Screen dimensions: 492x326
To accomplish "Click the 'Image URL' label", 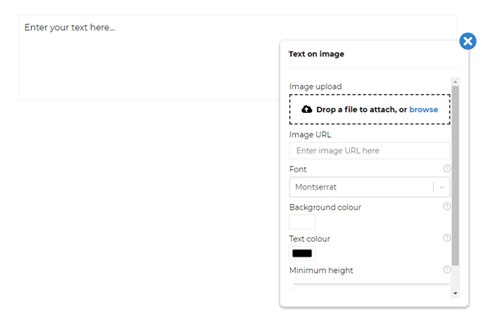I will pos(310,135).
